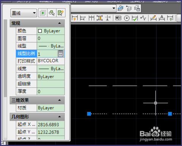The width and height of the screenshot is (182, 146).
Task: Select the Center Mark dimension icon
Action: [x=127, y=18]
